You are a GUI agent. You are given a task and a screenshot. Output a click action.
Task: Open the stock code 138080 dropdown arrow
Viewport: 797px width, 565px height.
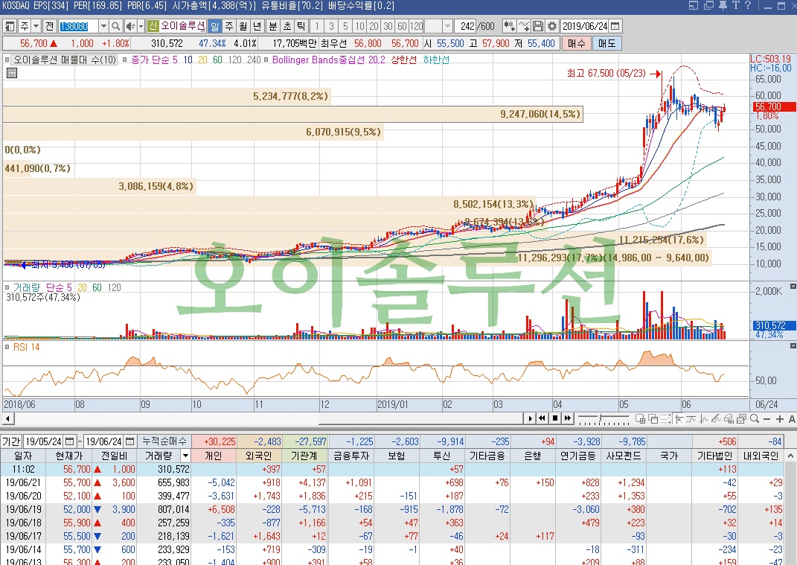[x=103, y=26]
